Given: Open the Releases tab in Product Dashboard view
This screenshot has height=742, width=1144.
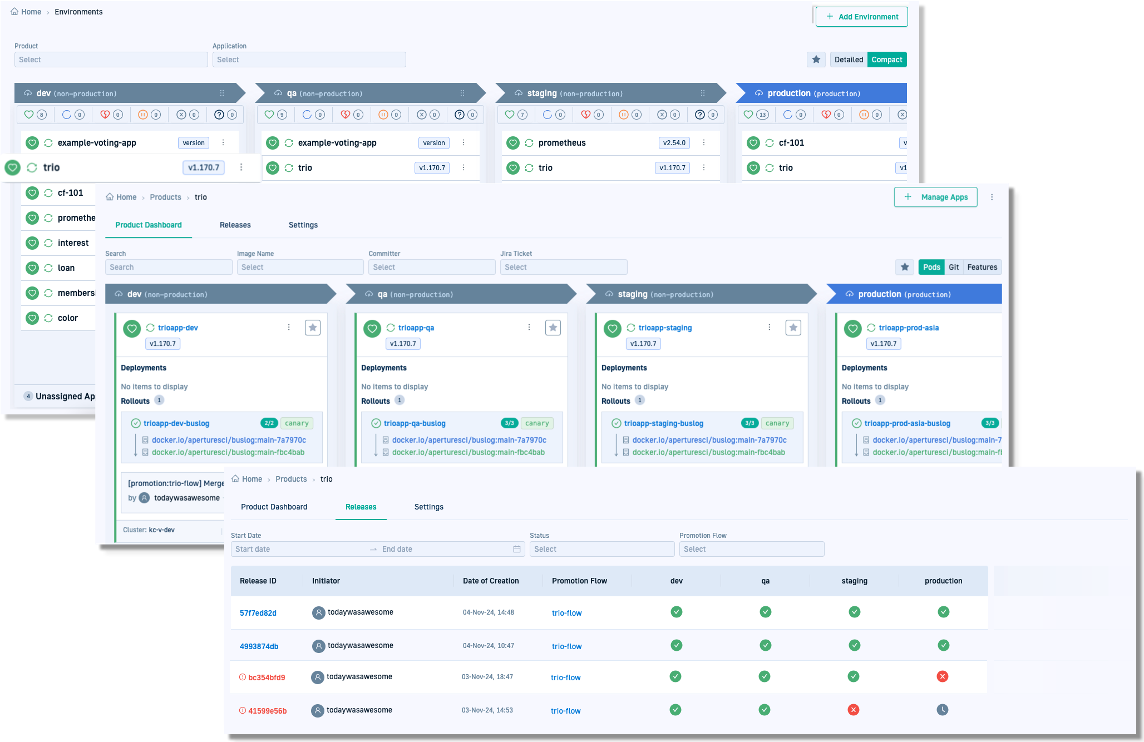Looking at the screenshot, I should pos(235,225).
